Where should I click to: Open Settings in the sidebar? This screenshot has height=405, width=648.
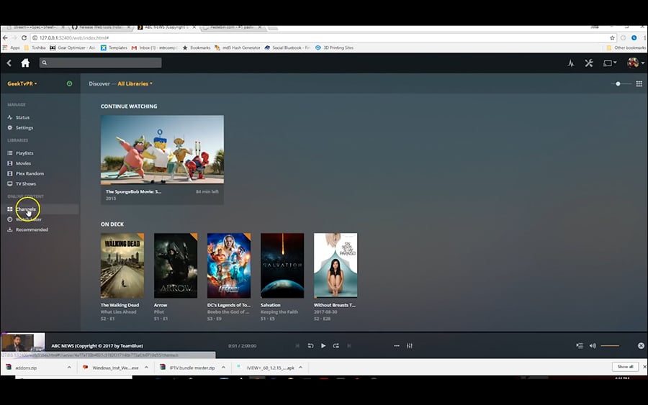(24, 128)
